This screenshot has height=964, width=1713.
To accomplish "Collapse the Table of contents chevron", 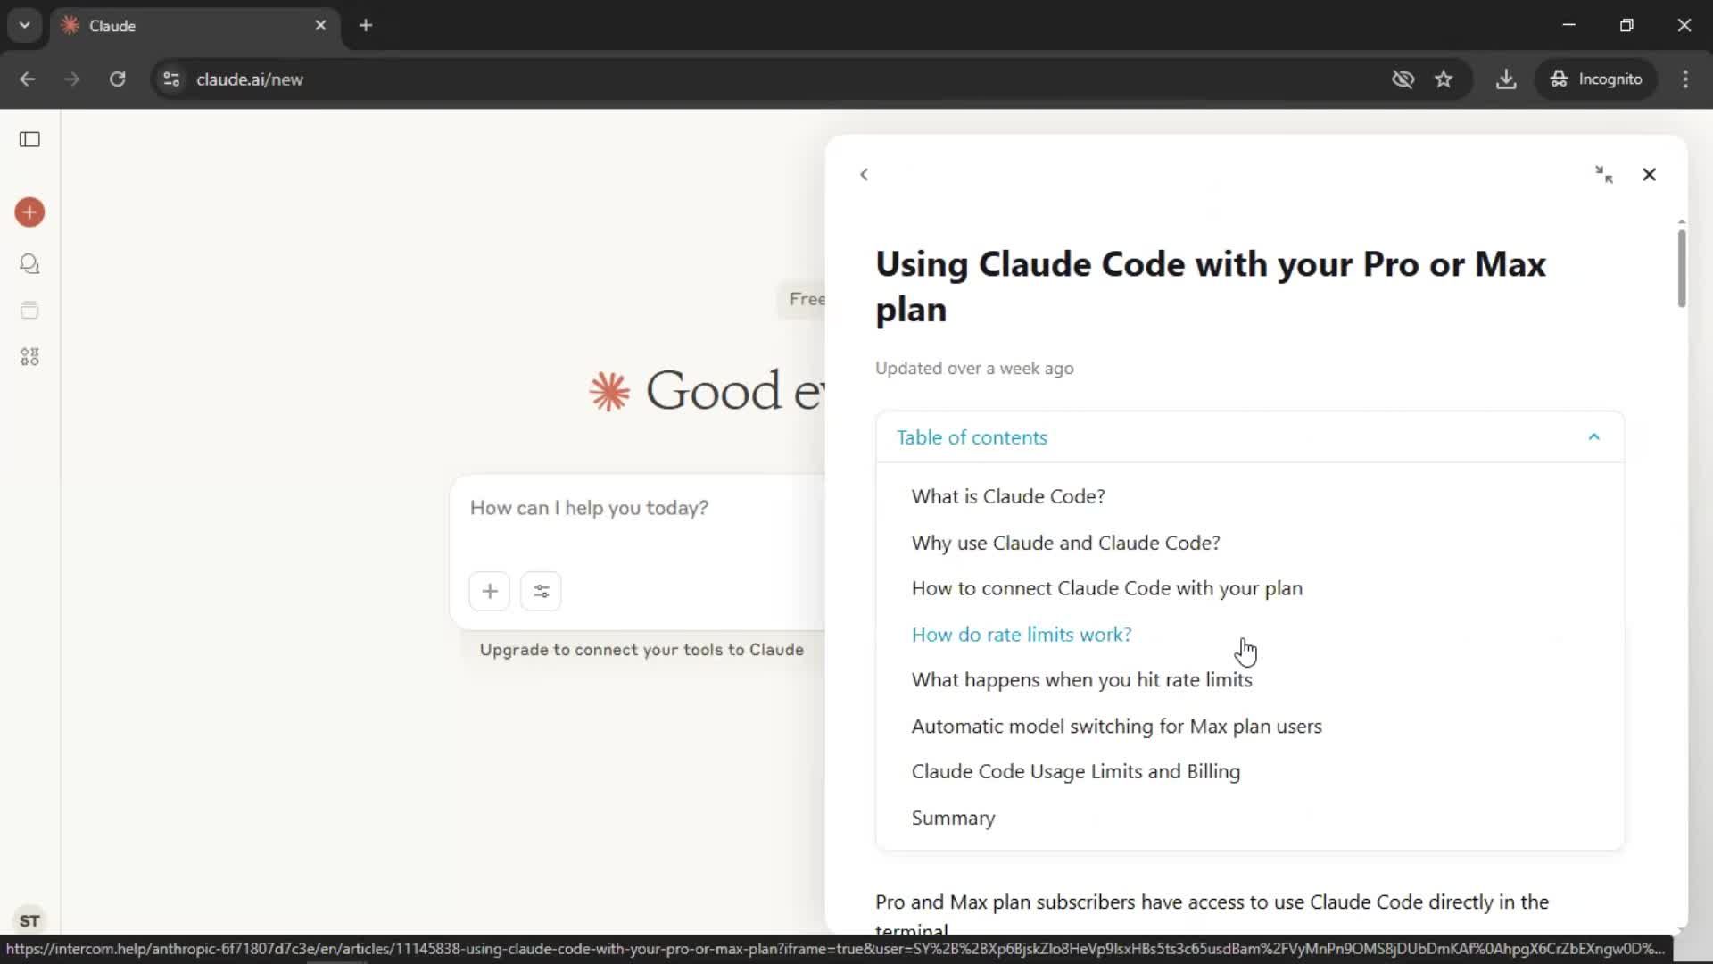I will (1594, 437).
